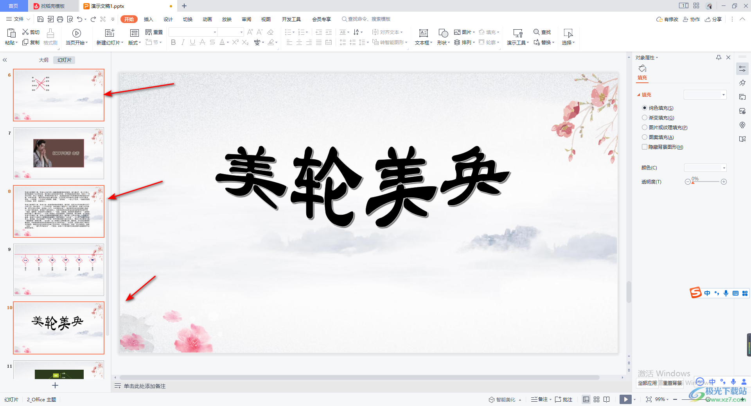Play slideshow button in status bar
The width and height of the screenshot is (751, 406).
625,399
